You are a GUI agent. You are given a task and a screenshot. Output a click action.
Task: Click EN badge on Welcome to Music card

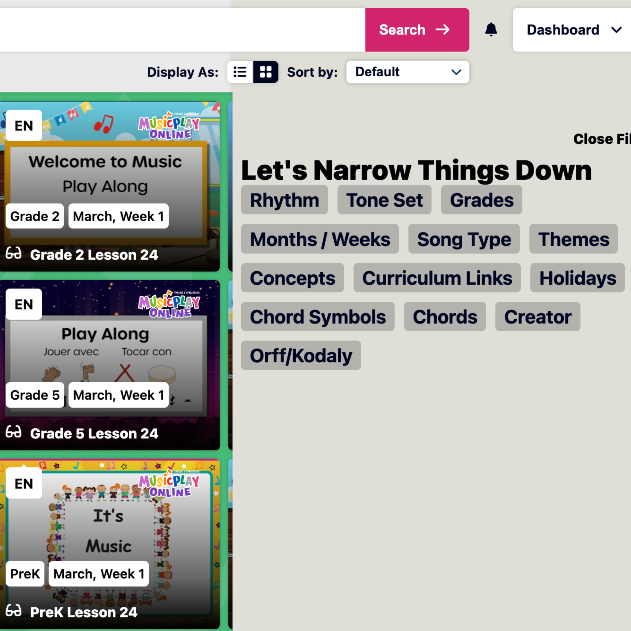tap(24, 125)
